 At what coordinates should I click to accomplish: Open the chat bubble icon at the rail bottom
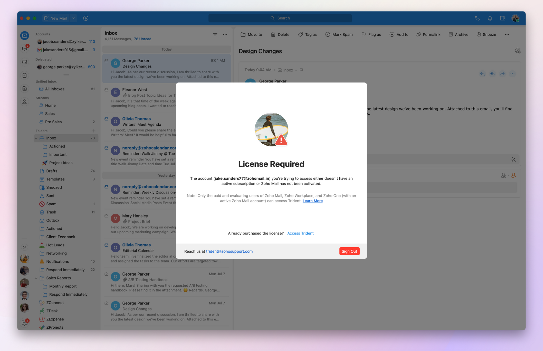25,322
